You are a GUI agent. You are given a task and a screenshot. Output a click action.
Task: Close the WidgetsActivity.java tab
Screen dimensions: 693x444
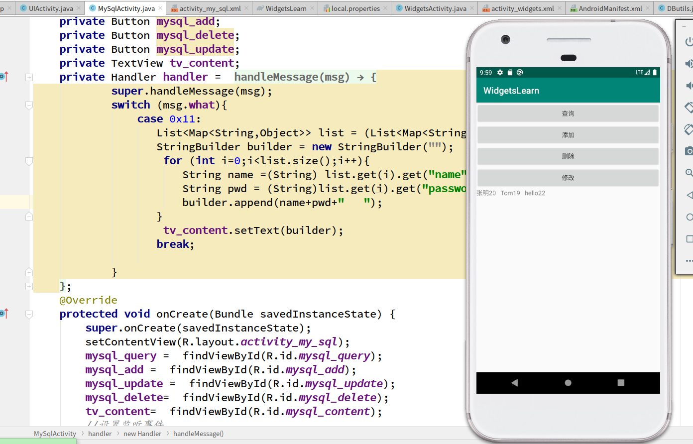[x=472, y=8]
